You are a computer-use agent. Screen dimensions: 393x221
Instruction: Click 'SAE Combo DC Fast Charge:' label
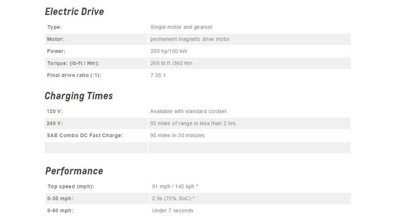point(85,135)
